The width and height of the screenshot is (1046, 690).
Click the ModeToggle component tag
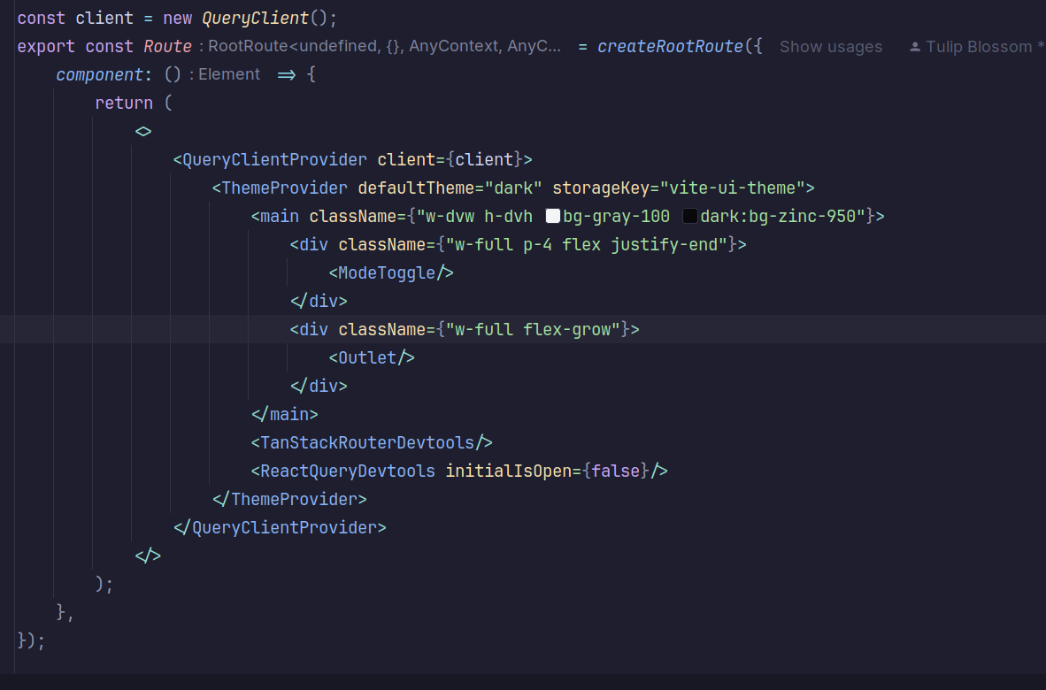391,272
